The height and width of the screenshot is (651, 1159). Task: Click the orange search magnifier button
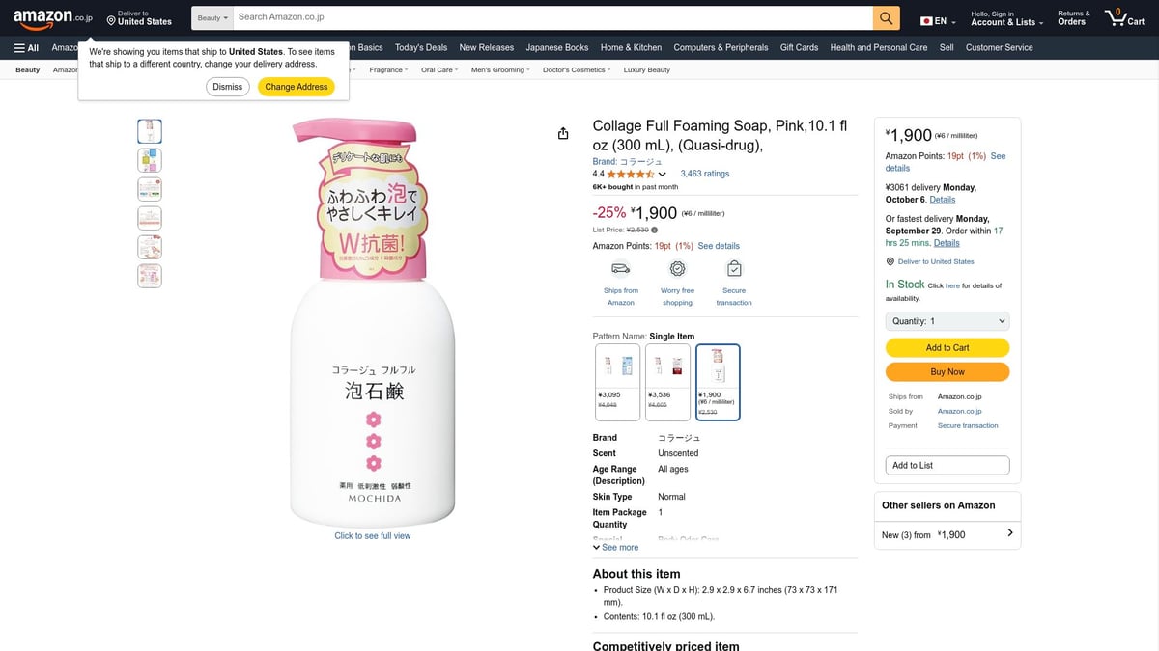pos(886,17)
